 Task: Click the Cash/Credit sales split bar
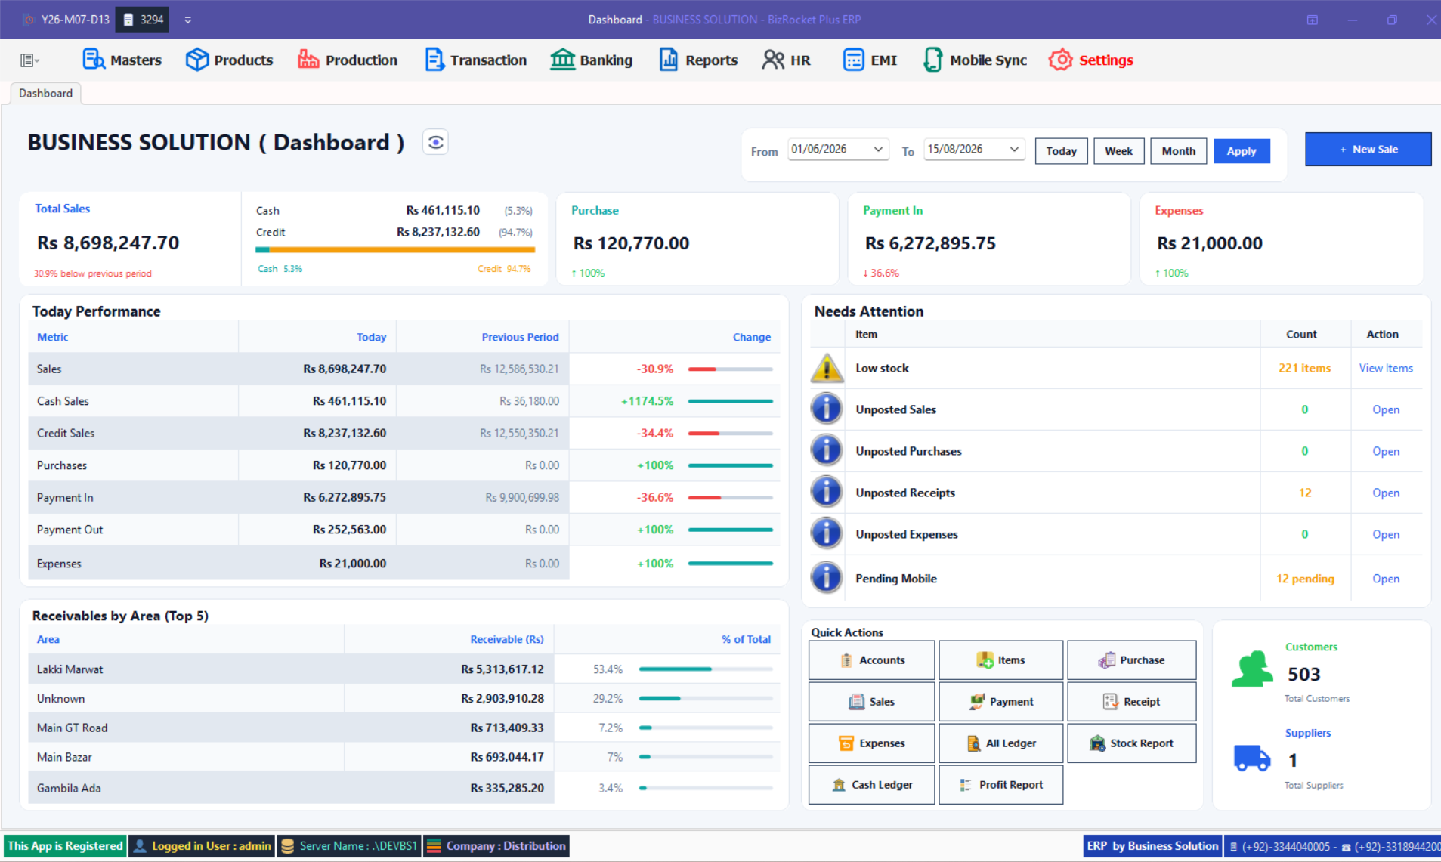tap(395, 249)
